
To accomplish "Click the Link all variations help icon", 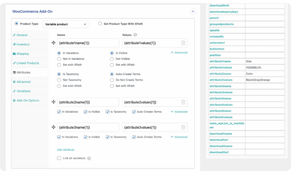I will [x=89, y=158].
